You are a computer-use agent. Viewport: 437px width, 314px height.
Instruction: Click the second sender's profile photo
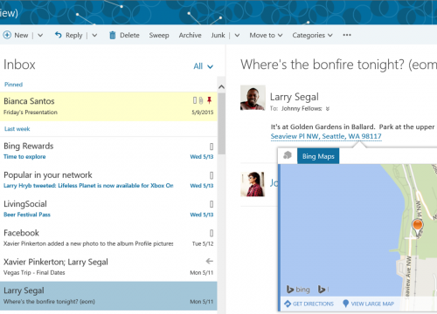253,184
